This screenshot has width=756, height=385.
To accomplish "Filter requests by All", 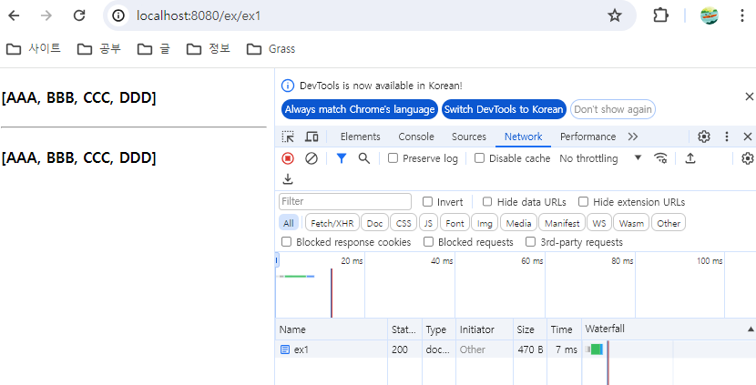I will pos(289,223).
